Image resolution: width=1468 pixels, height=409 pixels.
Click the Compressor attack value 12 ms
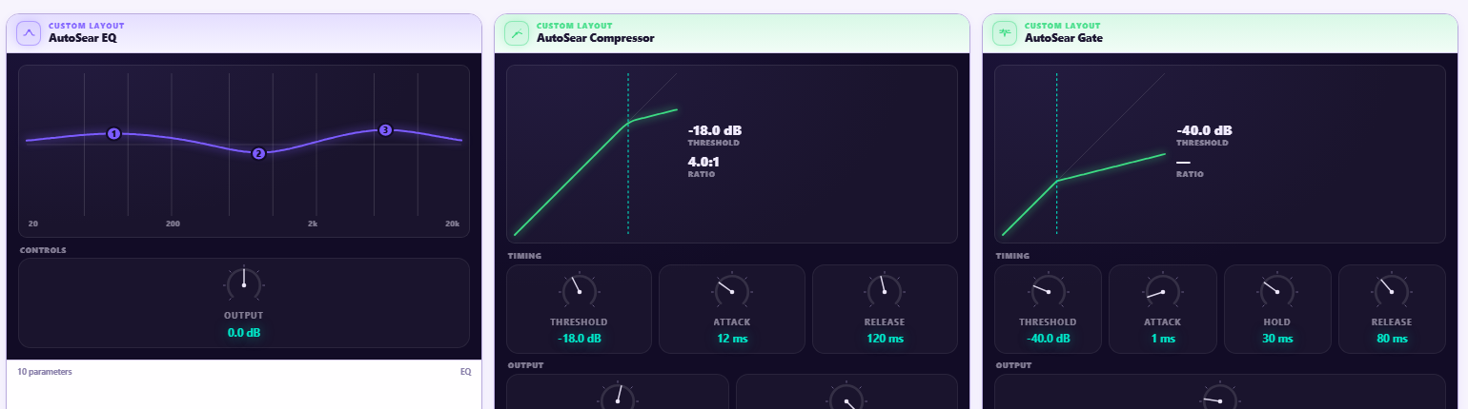click(732, 339)
